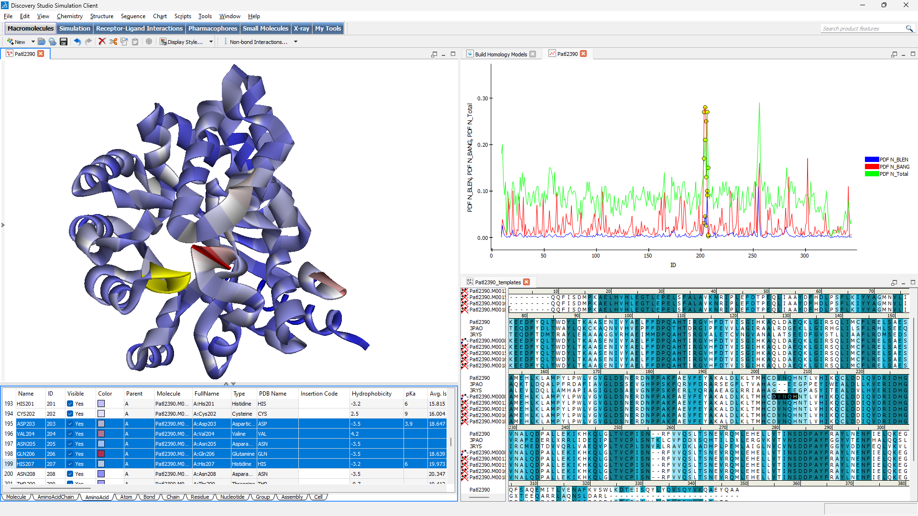The height and width of the screenshot is (516, 918).
Task: Switch to the Pharmacophores tab
Action: pyautogui.click(x=213, y=29)
